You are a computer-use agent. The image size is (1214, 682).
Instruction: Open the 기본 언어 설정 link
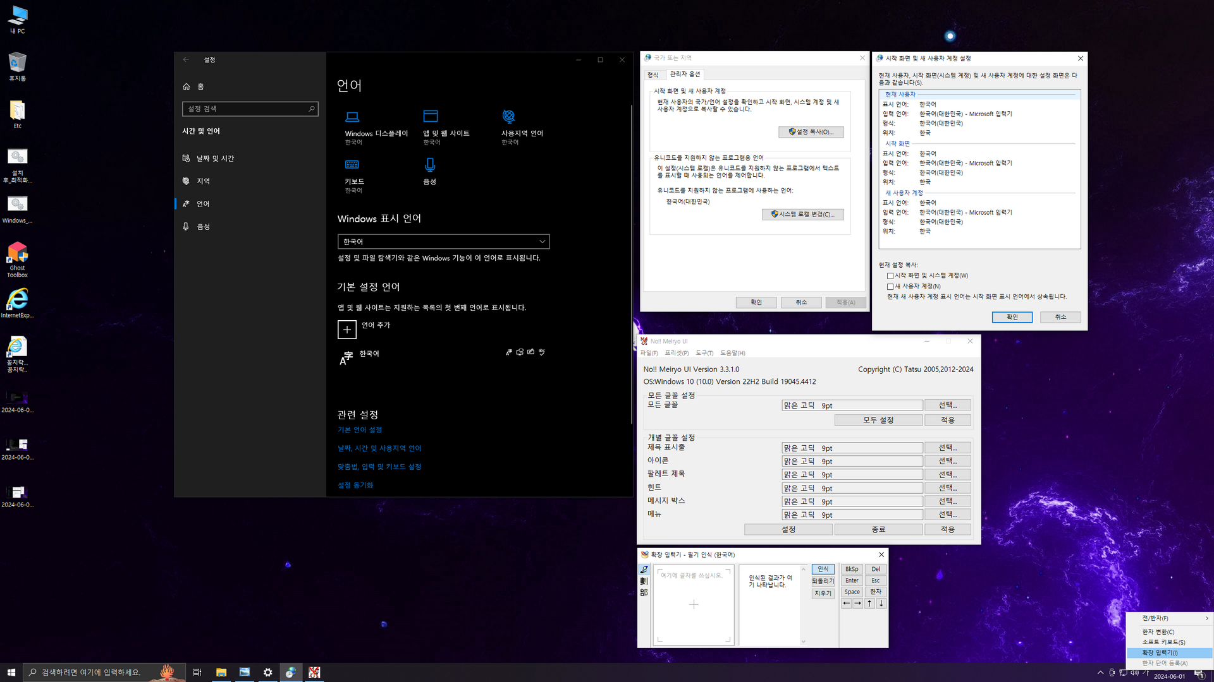tap(360, 430)
